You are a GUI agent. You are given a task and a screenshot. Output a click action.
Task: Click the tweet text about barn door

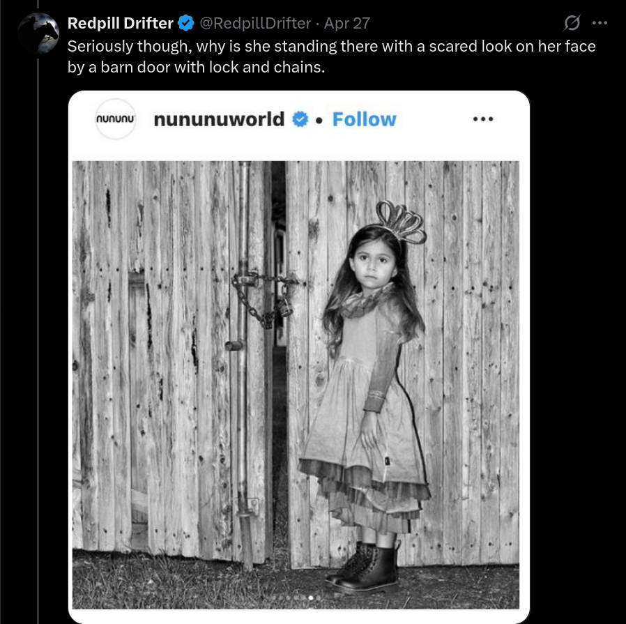tap(331, 56)
